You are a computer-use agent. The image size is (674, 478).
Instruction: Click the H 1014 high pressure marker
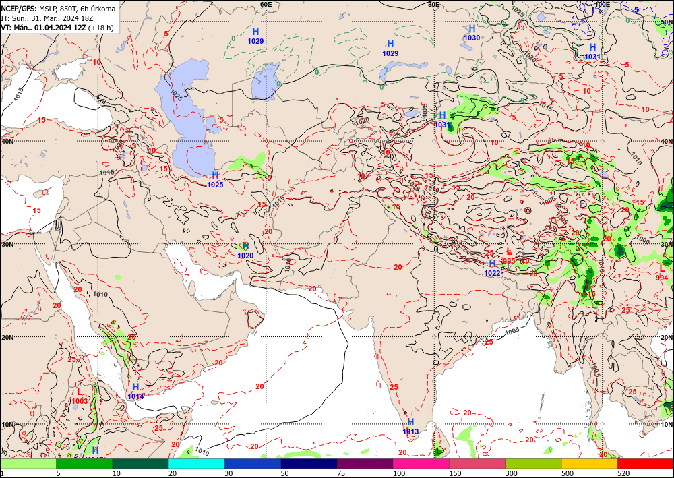[x=135, y=392]
